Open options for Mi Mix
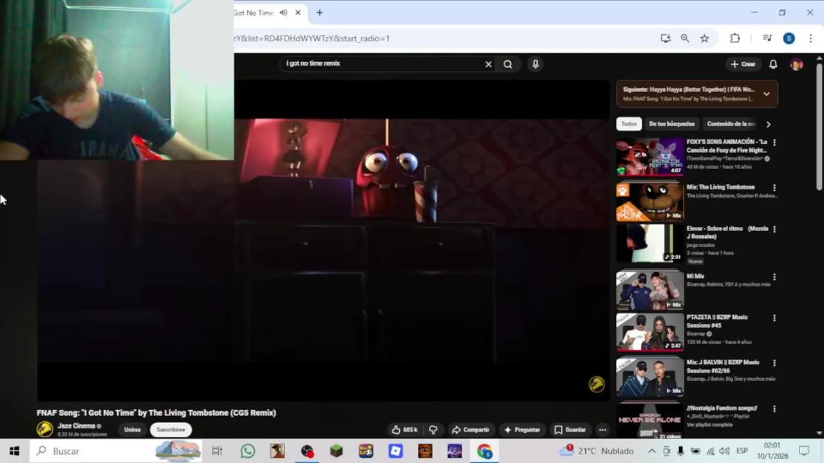Image resolution: width=824 pixels, height=463 pixels. click(774, 277)
